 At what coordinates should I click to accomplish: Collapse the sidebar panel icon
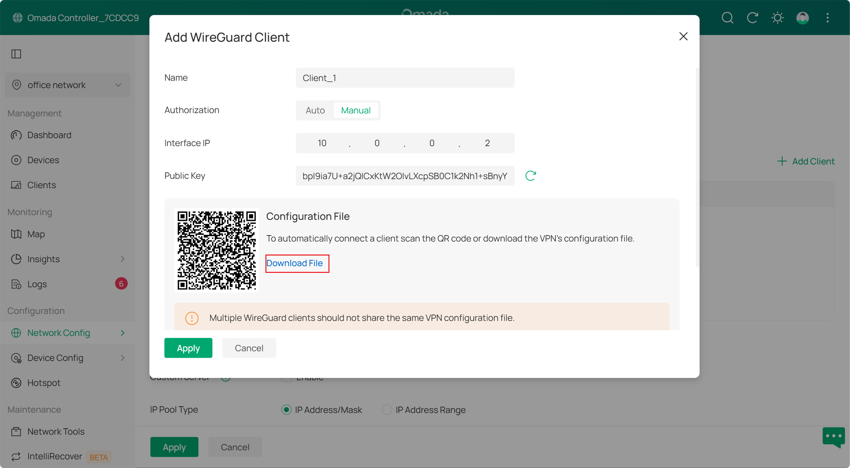click(16, 54)
